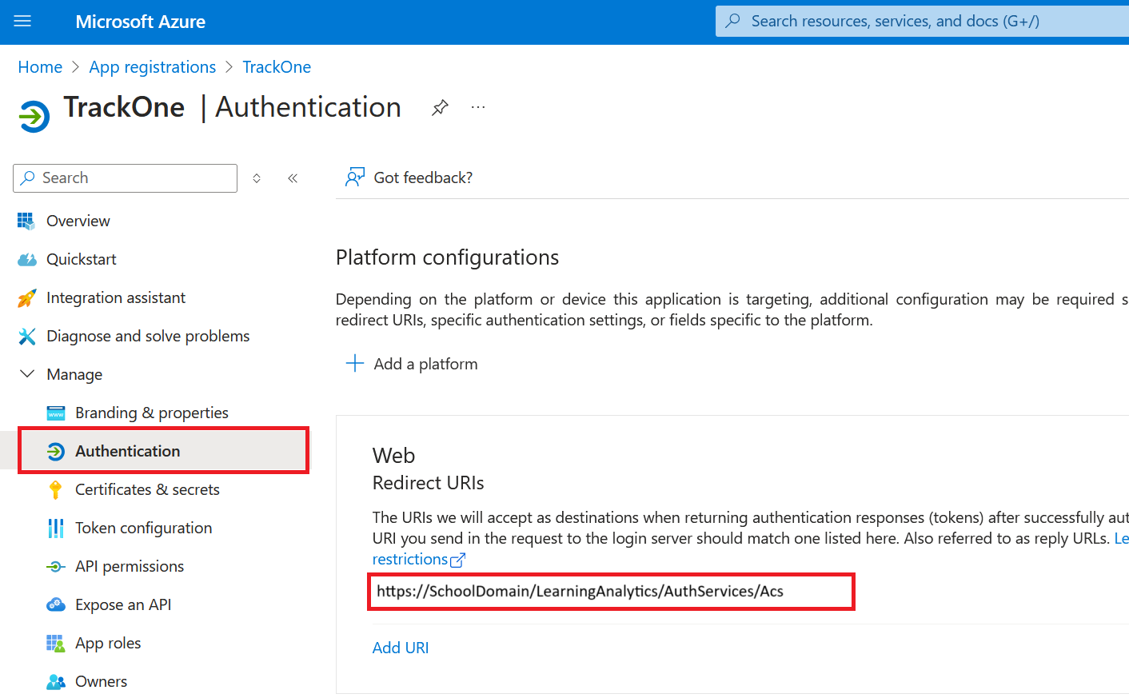This screenshot has width=1129, height=698.
Task: Collapse the Manage section chevron
Action: [x=27, y=373]
